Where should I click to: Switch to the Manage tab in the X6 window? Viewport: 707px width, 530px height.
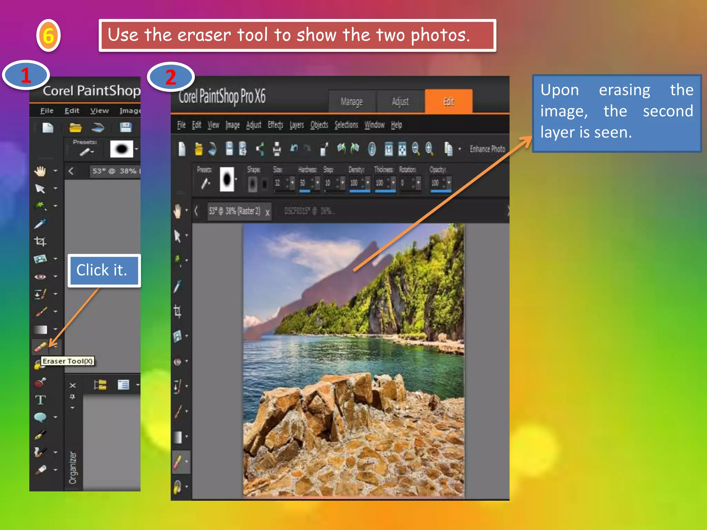click(x=352, y=101)
